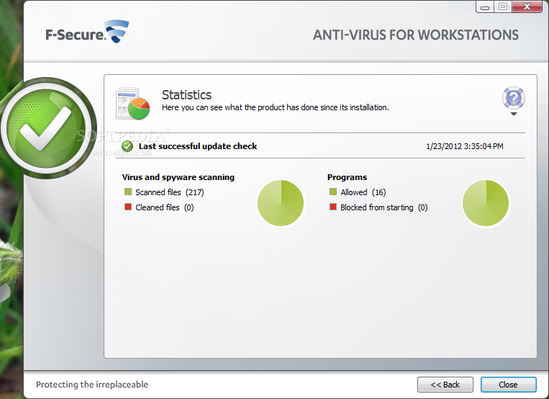Click the Programs pie chart
549x399 pixels.
click(x=486, y=203)
